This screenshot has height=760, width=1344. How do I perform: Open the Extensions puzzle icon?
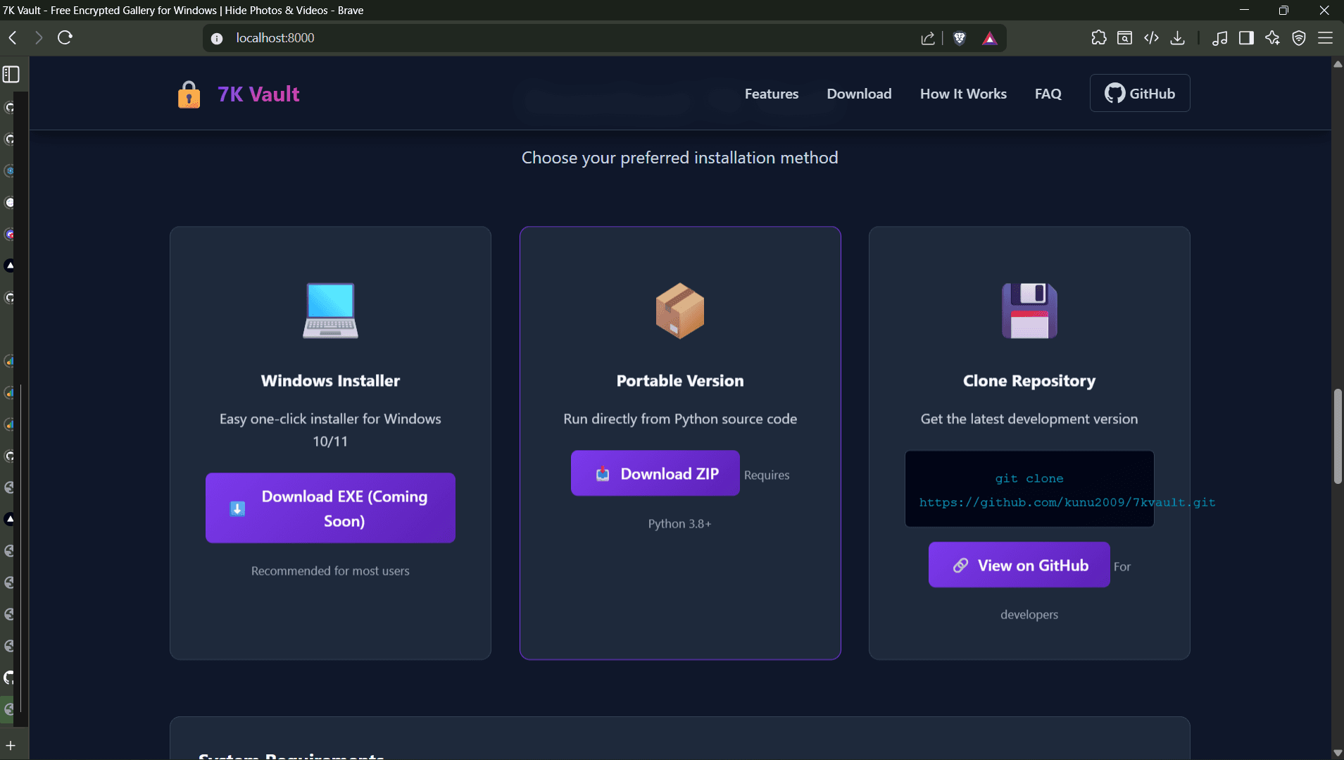1098,38
